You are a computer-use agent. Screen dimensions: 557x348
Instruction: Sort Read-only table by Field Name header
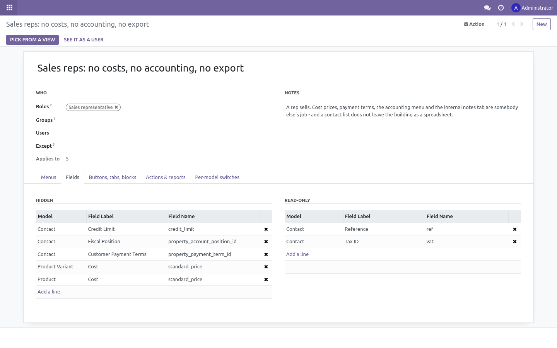[466, 217]
